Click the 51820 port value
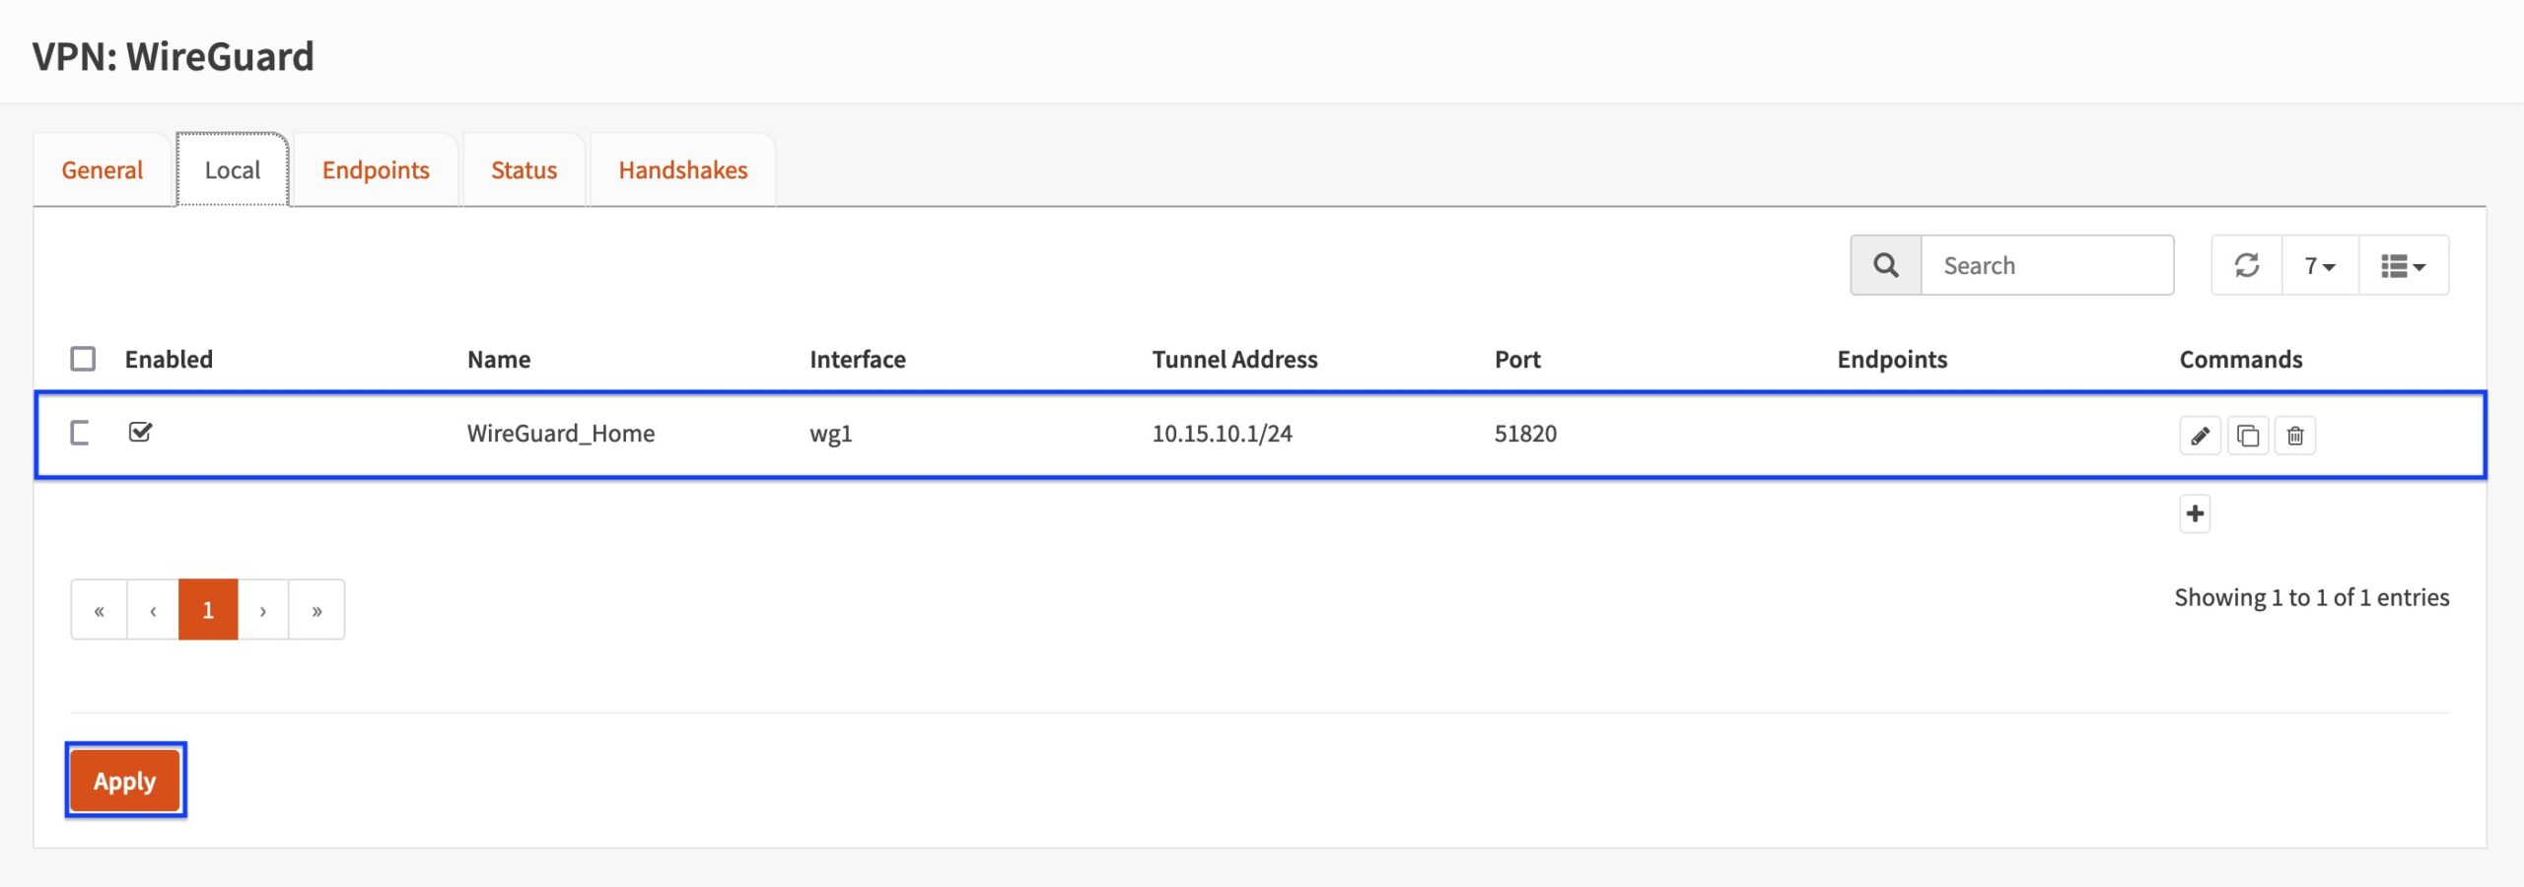 [1525, 434]
